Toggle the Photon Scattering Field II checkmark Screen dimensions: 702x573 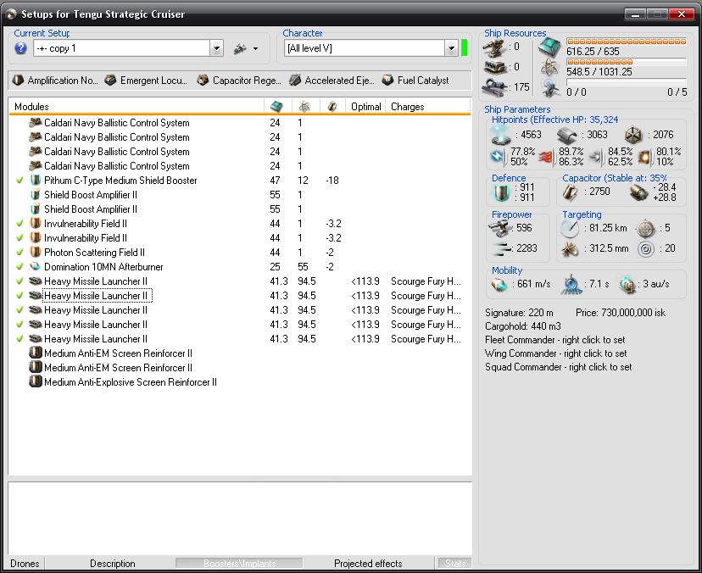(19, 252)
